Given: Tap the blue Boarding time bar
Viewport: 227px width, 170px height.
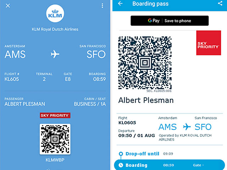Looking at the screenshot, I should [x=169, y=165].
